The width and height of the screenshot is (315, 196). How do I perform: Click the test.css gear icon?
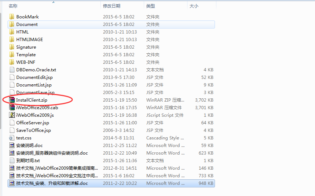12,138
